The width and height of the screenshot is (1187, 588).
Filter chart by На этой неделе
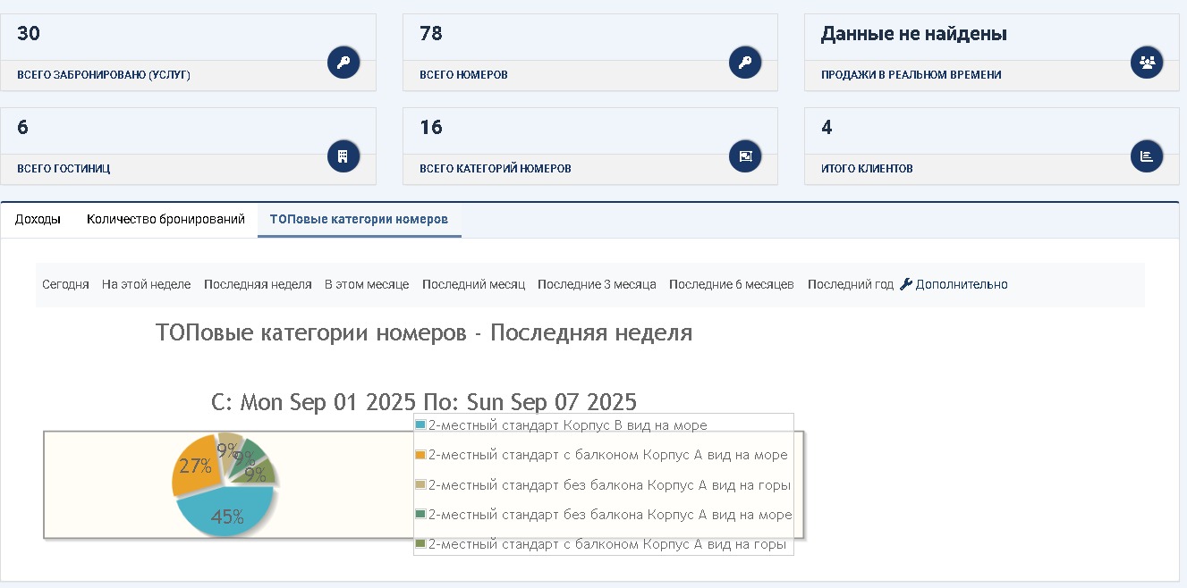pos(146,285)
